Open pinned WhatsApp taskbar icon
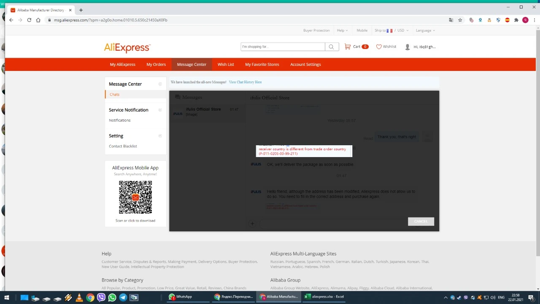Image resolution: width=540 pixels, height=304 pixels. tap(112, 298)
